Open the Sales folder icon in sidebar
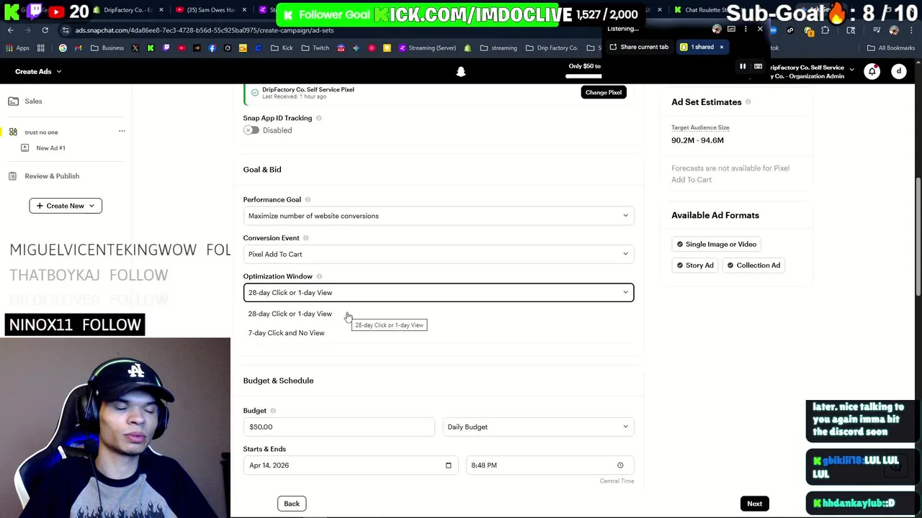The width and height of the screenshot is (922, 518). pos(13,101)
